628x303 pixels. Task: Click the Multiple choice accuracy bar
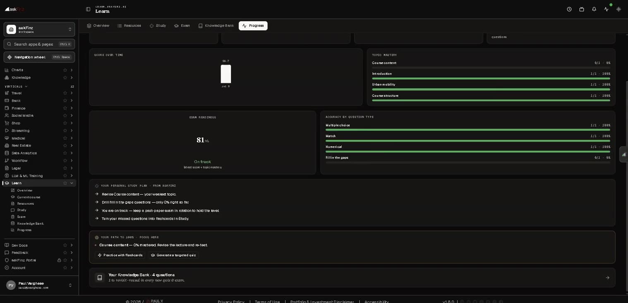pos(468,130)
